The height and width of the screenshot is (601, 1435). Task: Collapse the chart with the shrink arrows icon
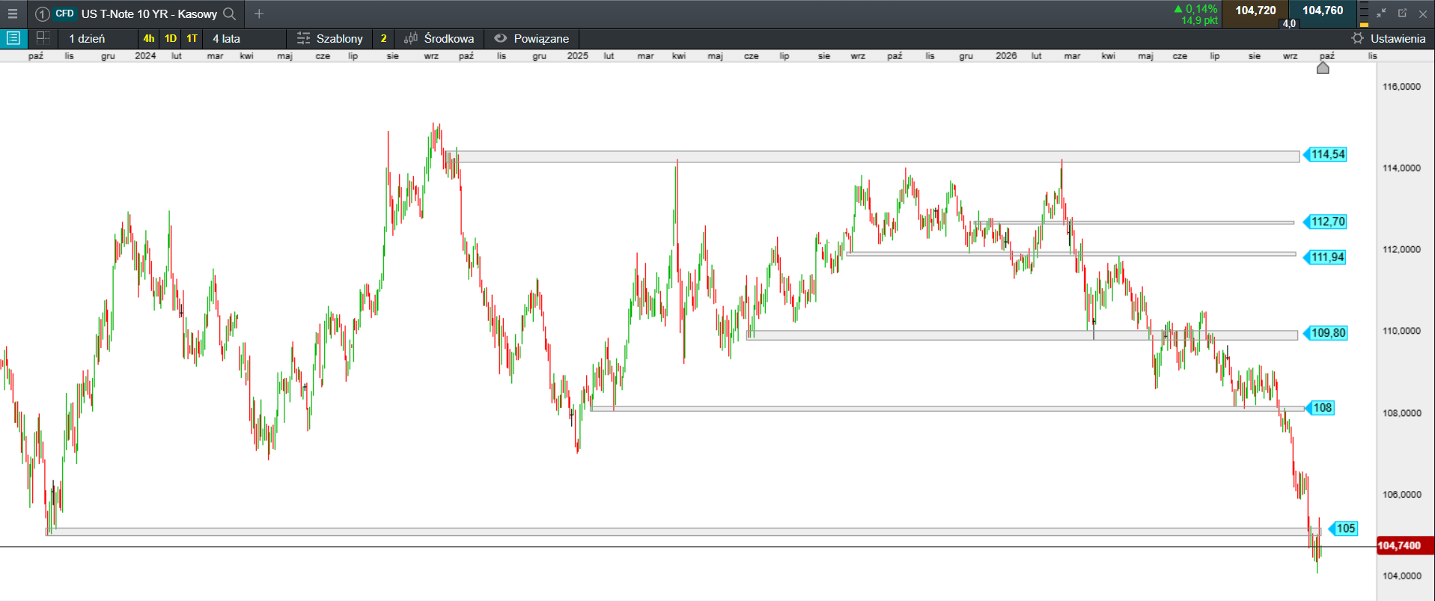(x=1381, y=13)
